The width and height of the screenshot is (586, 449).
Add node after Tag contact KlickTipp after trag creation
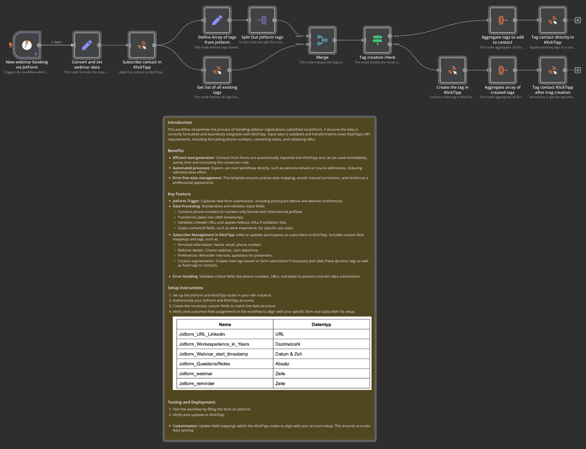(578, 70)
